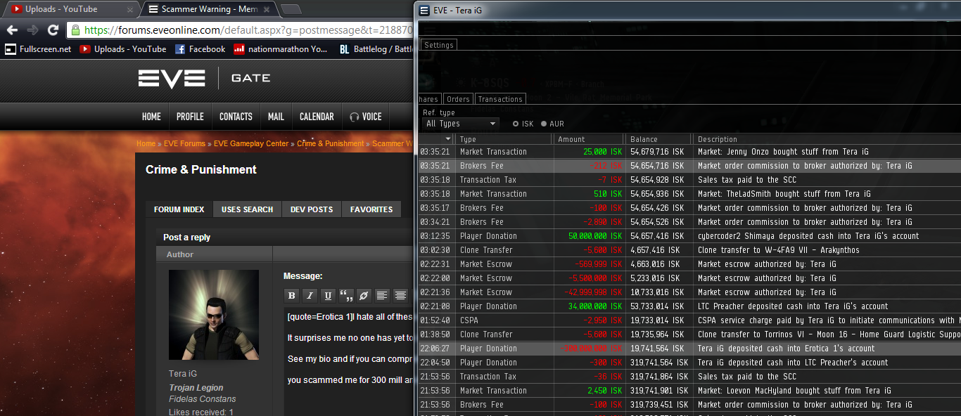Click inside the message text area
Screen dimensions: 961x416
(x=348, y=362)
